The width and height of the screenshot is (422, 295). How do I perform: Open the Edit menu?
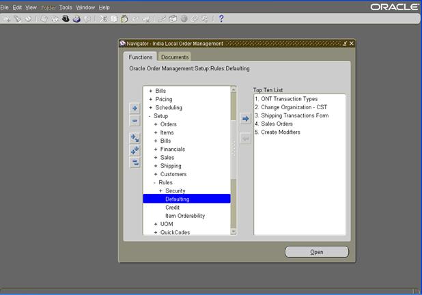click(17, 8)
